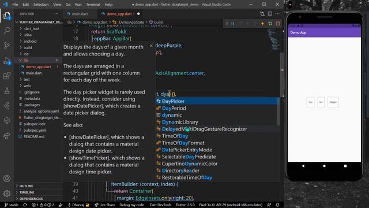Click Debug my code status item

tap(132, 205)
